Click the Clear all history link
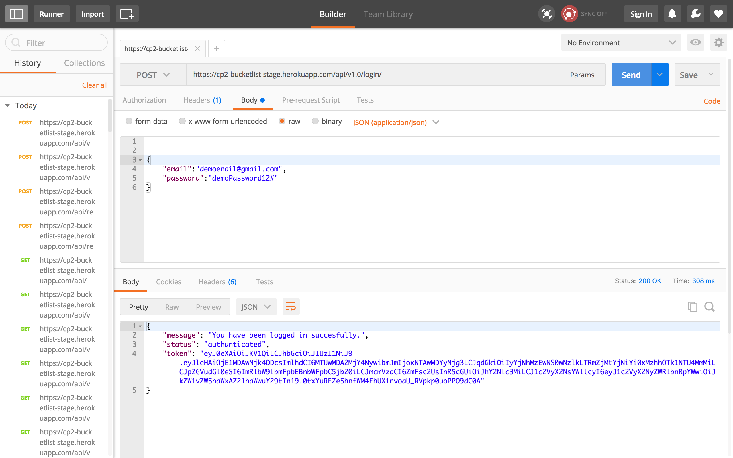 pos(95,85)
